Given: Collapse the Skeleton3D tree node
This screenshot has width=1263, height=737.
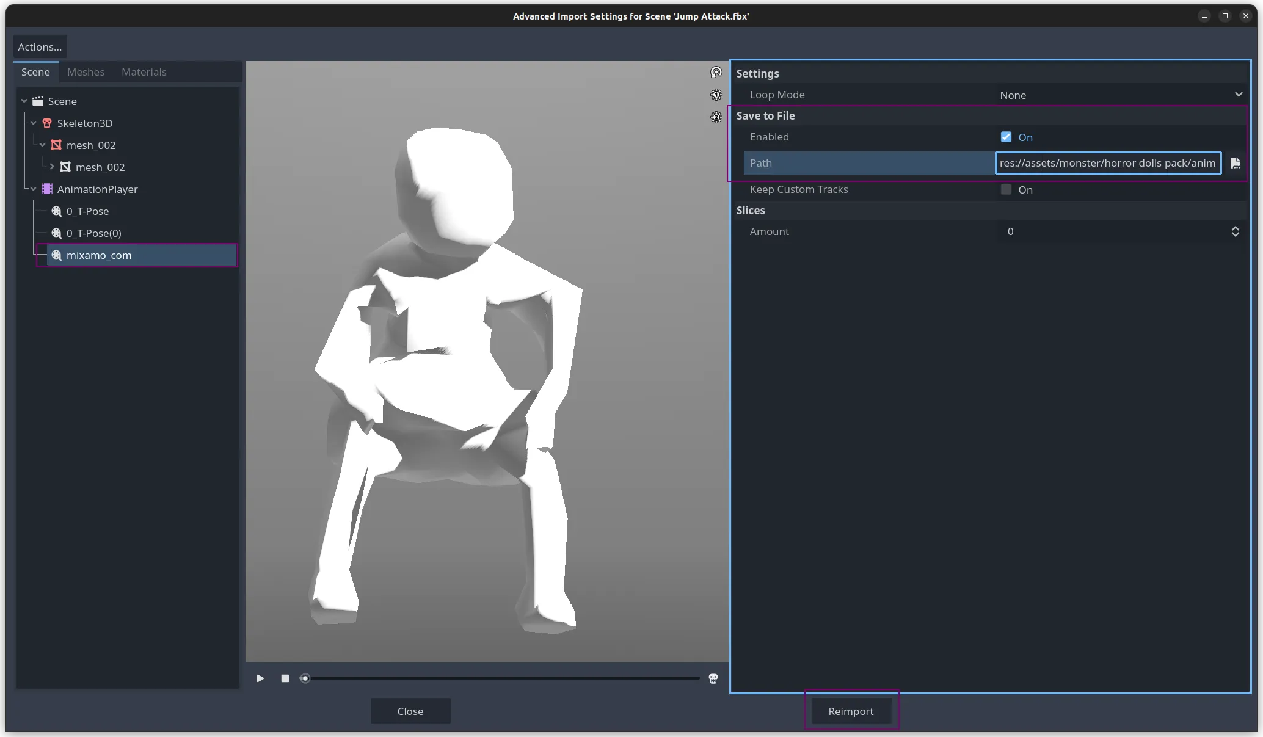Looking at the screenshot, I should click(x=34, y=123).
